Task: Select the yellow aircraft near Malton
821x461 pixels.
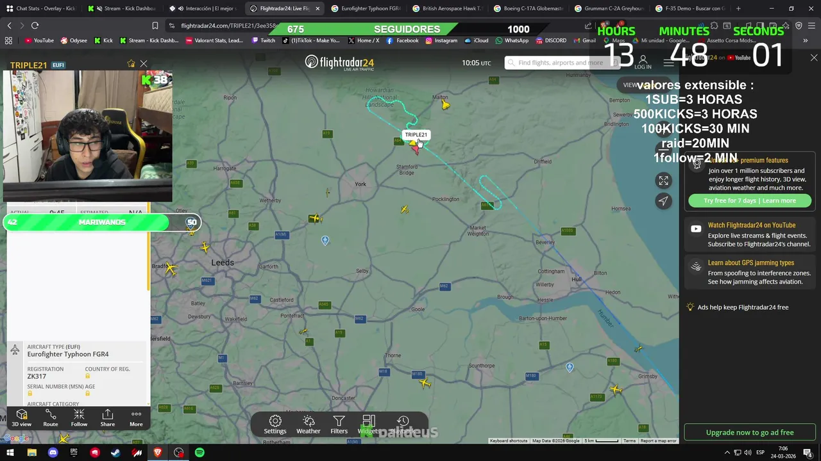Action: [445, 105]
